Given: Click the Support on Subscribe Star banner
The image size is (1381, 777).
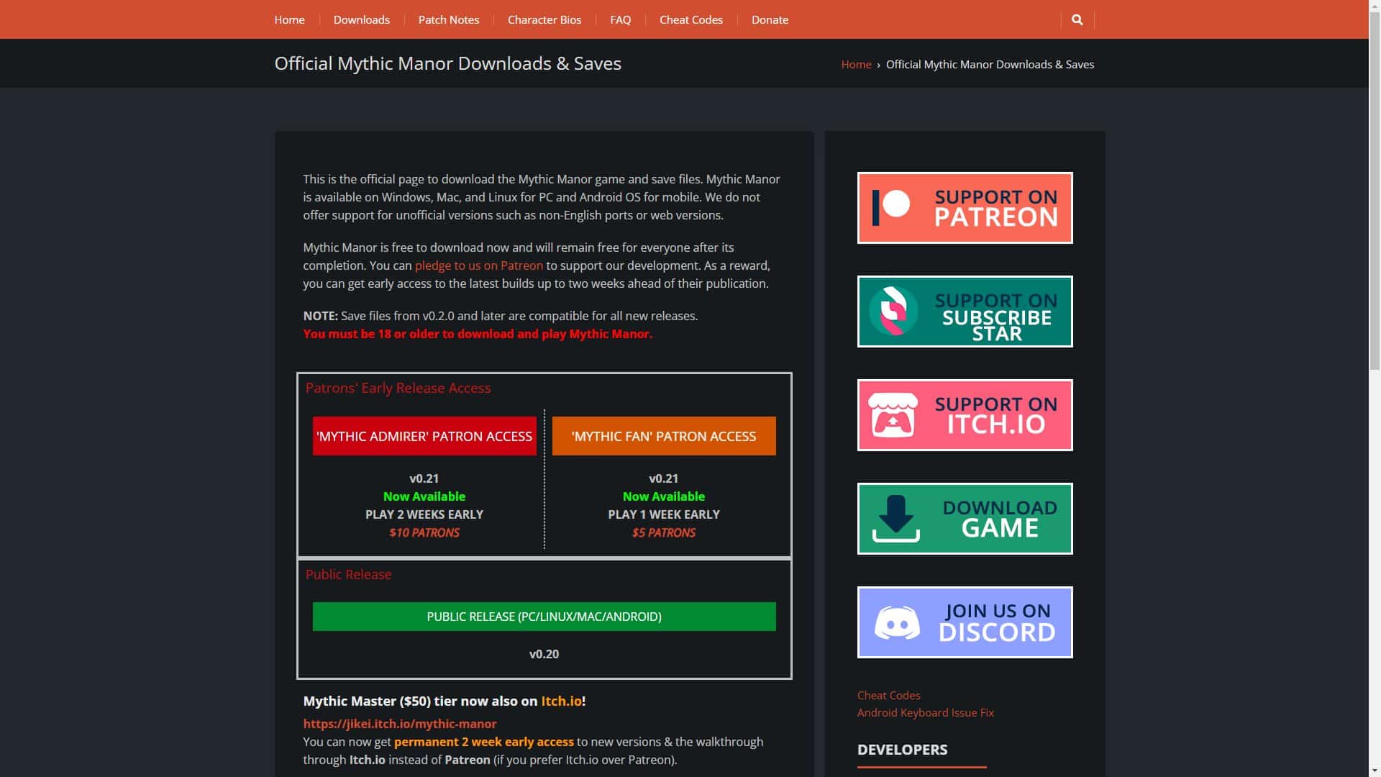Looking at the screenshot, I should pos(965,312).
